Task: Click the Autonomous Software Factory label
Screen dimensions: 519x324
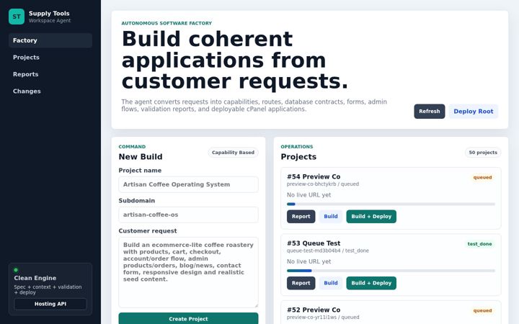Action: click(167, 23)
